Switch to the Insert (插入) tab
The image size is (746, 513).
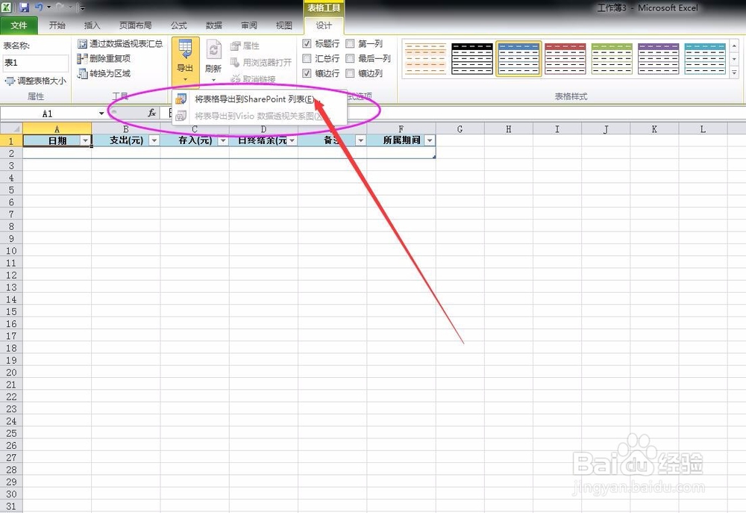tap(92, 25)
